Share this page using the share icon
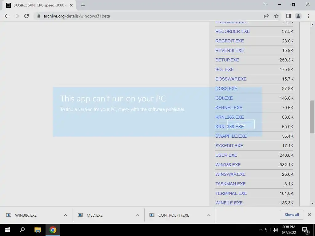The width and height of the screenshot is (315, 236). click(266, 16)
